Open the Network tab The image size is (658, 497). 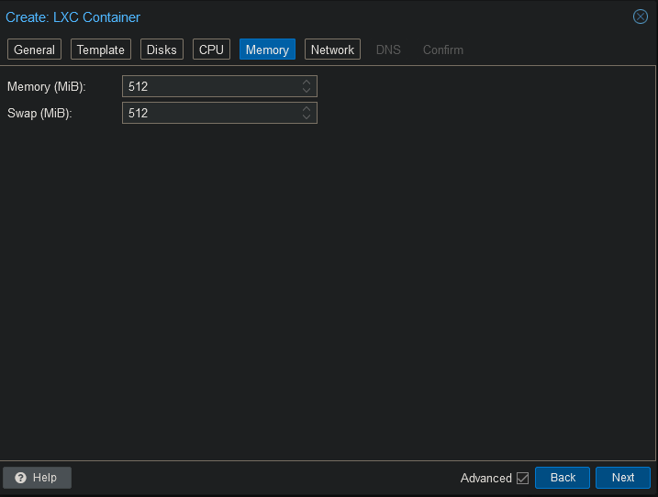[332, 50]
